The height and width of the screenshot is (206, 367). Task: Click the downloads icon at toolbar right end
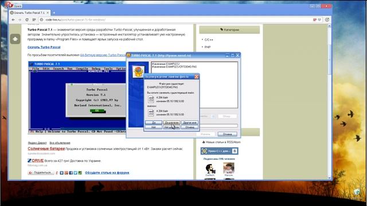coord(327,19)
